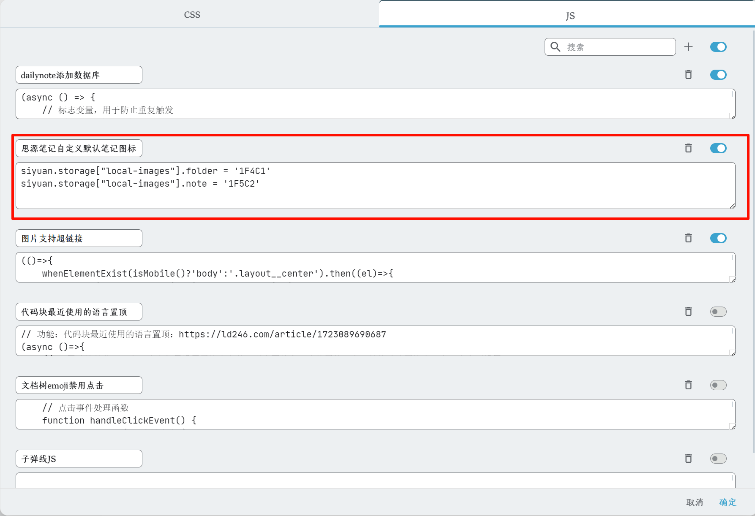Disable the dailynote添加数据库 snippet
The height and width of the screenshot is (516, 755).
pos(718,75)
